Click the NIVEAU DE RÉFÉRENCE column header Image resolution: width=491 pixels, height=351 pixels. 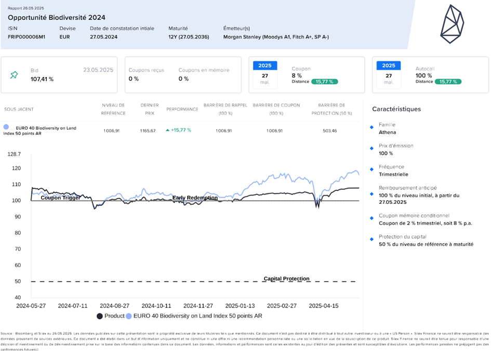(113, 109)
